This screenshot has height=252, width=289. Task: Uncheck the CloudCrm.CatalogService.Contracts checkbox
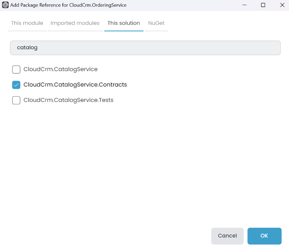[x=16, y=85]
